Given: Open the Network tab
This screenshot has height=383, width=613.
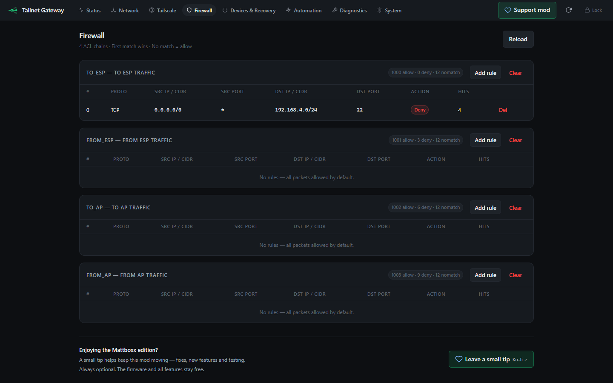Looking at the screenshot, I should [125, 10].
